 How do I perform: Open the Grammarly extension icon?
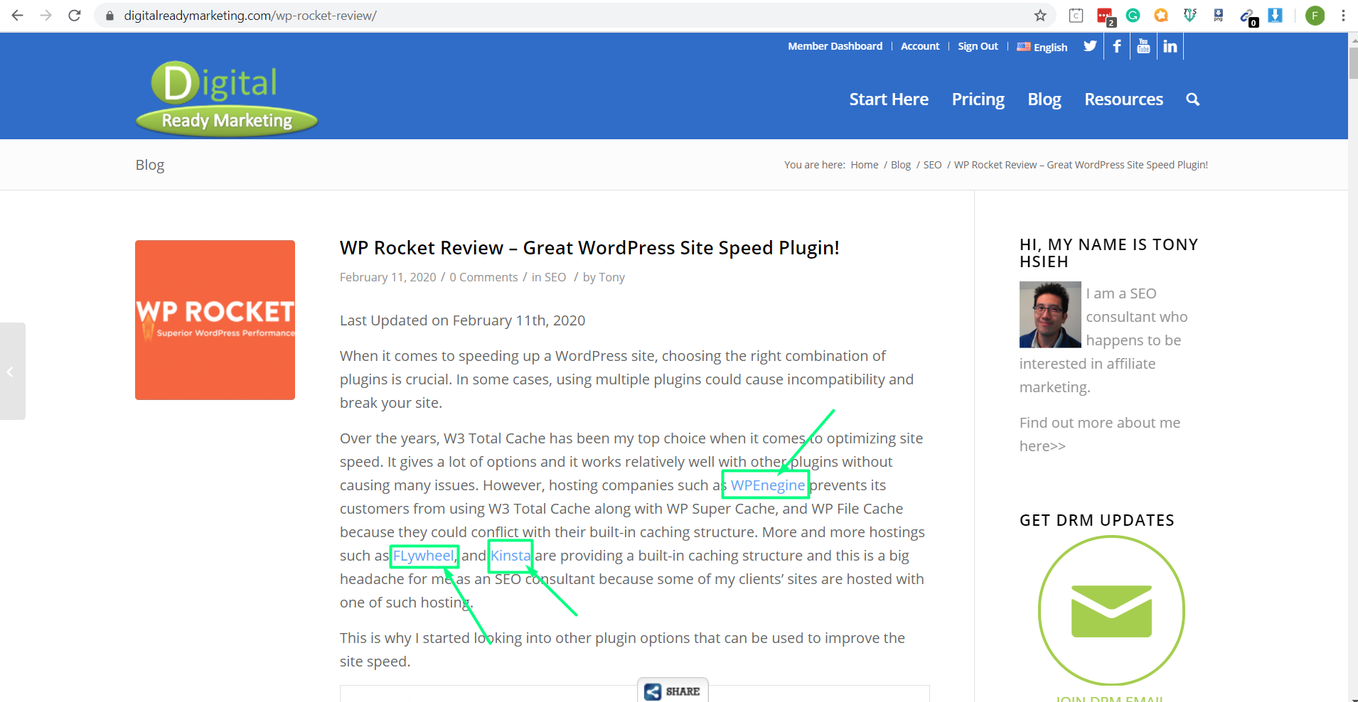tap(1133, 16)
